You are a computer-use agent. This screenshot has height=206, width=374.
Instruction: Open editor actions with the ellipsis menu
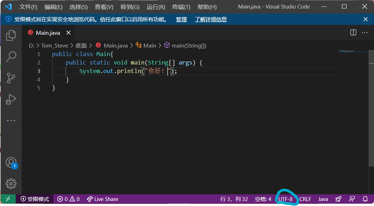365,32
